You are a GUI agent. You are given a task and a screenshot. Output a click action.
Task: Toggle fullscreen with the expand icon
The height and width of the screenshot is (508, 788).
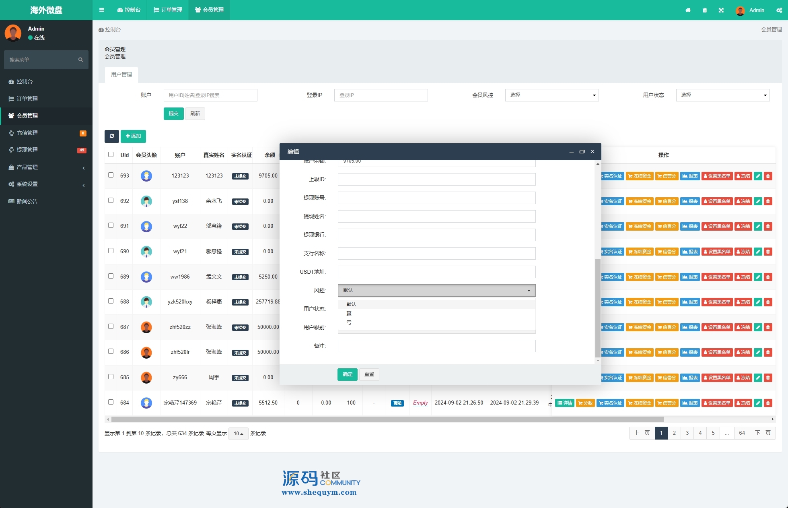tap(721, 10)
